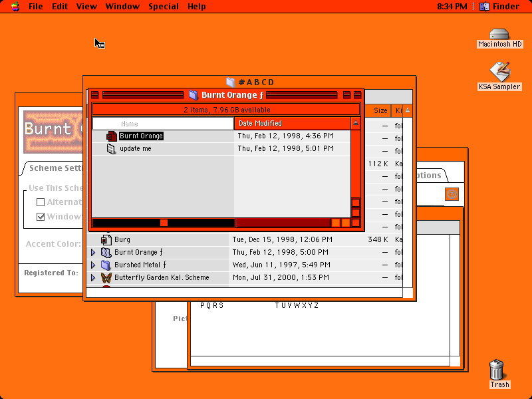Select the update me file name
Image resolution: width=532 pixels, height=399 pixels.
point(136,148)
